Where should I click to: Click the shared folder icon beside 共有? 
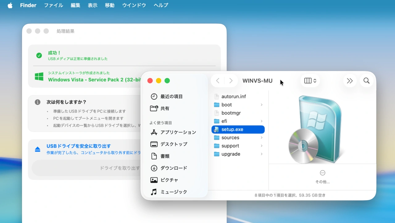pyautogui.click(x=154, y=108)
